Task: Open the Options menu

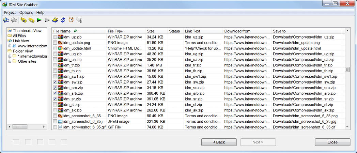Action: coord(26,13)
